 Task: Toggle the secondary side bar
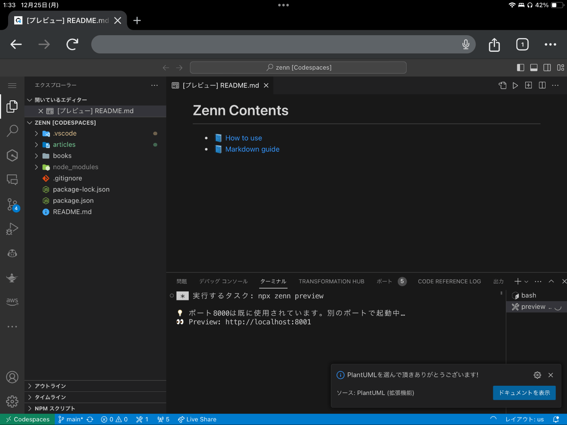pos(547,68)
